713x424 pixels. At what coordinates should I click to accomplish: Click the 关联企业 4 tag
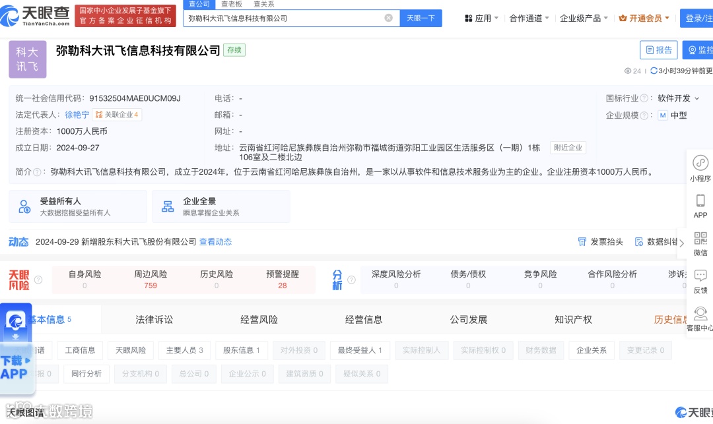(117, 115)
